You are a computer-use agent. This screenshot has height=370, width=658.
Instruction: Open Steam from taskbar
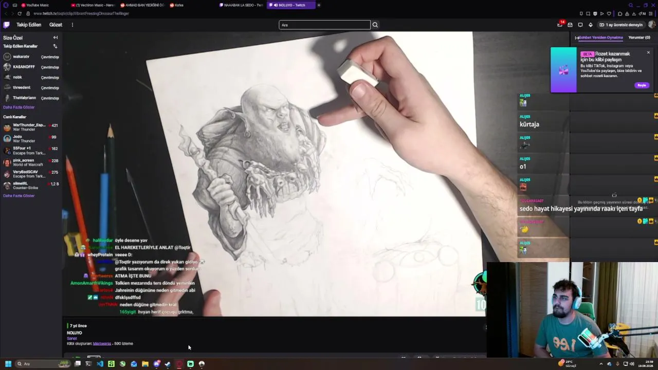click(x=168, y=364)
